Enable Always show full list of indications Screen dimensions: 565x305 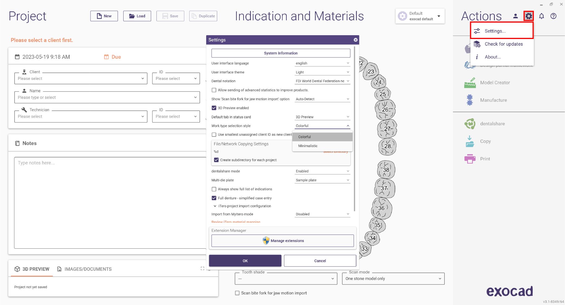(x=214, y=189)
